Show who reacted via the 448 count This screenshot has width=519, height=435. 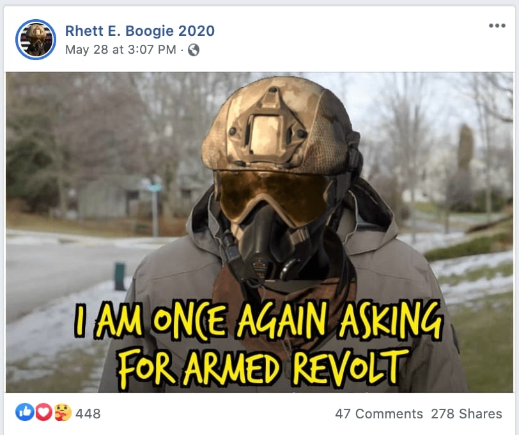pos(88,414)
